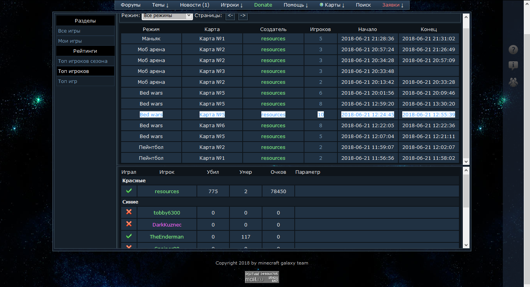
Task: Click the group of users icon
Action: click(513, 82)
